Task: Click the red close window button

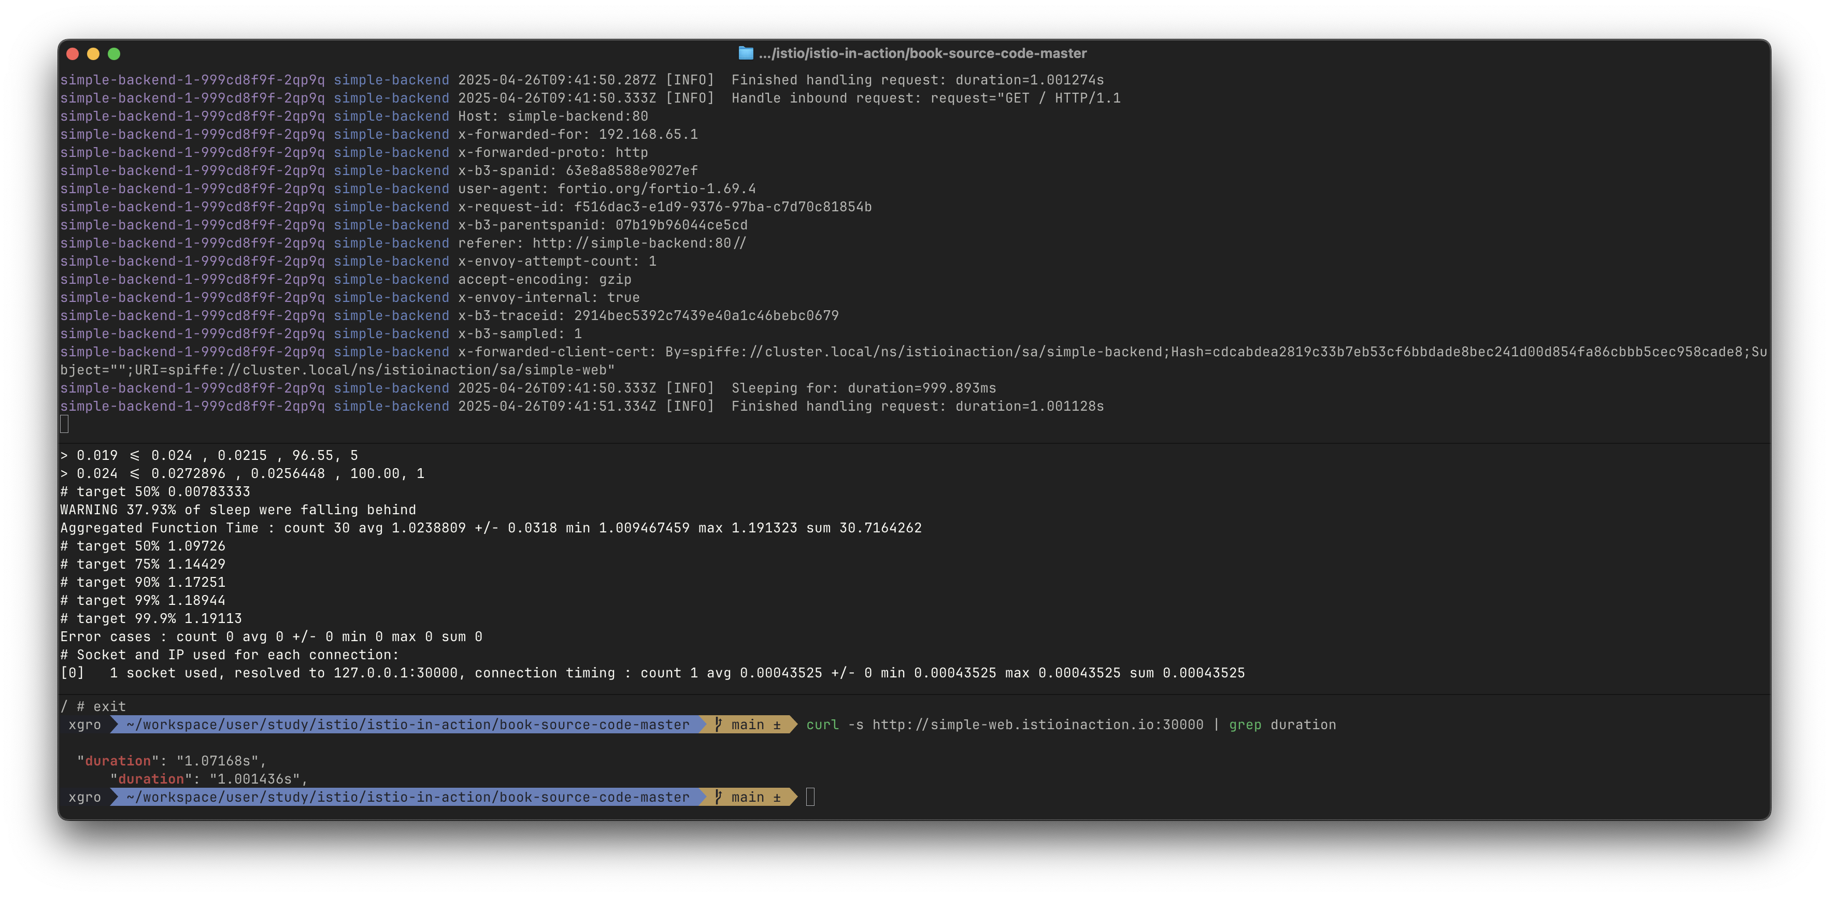Action: (73, 54)
